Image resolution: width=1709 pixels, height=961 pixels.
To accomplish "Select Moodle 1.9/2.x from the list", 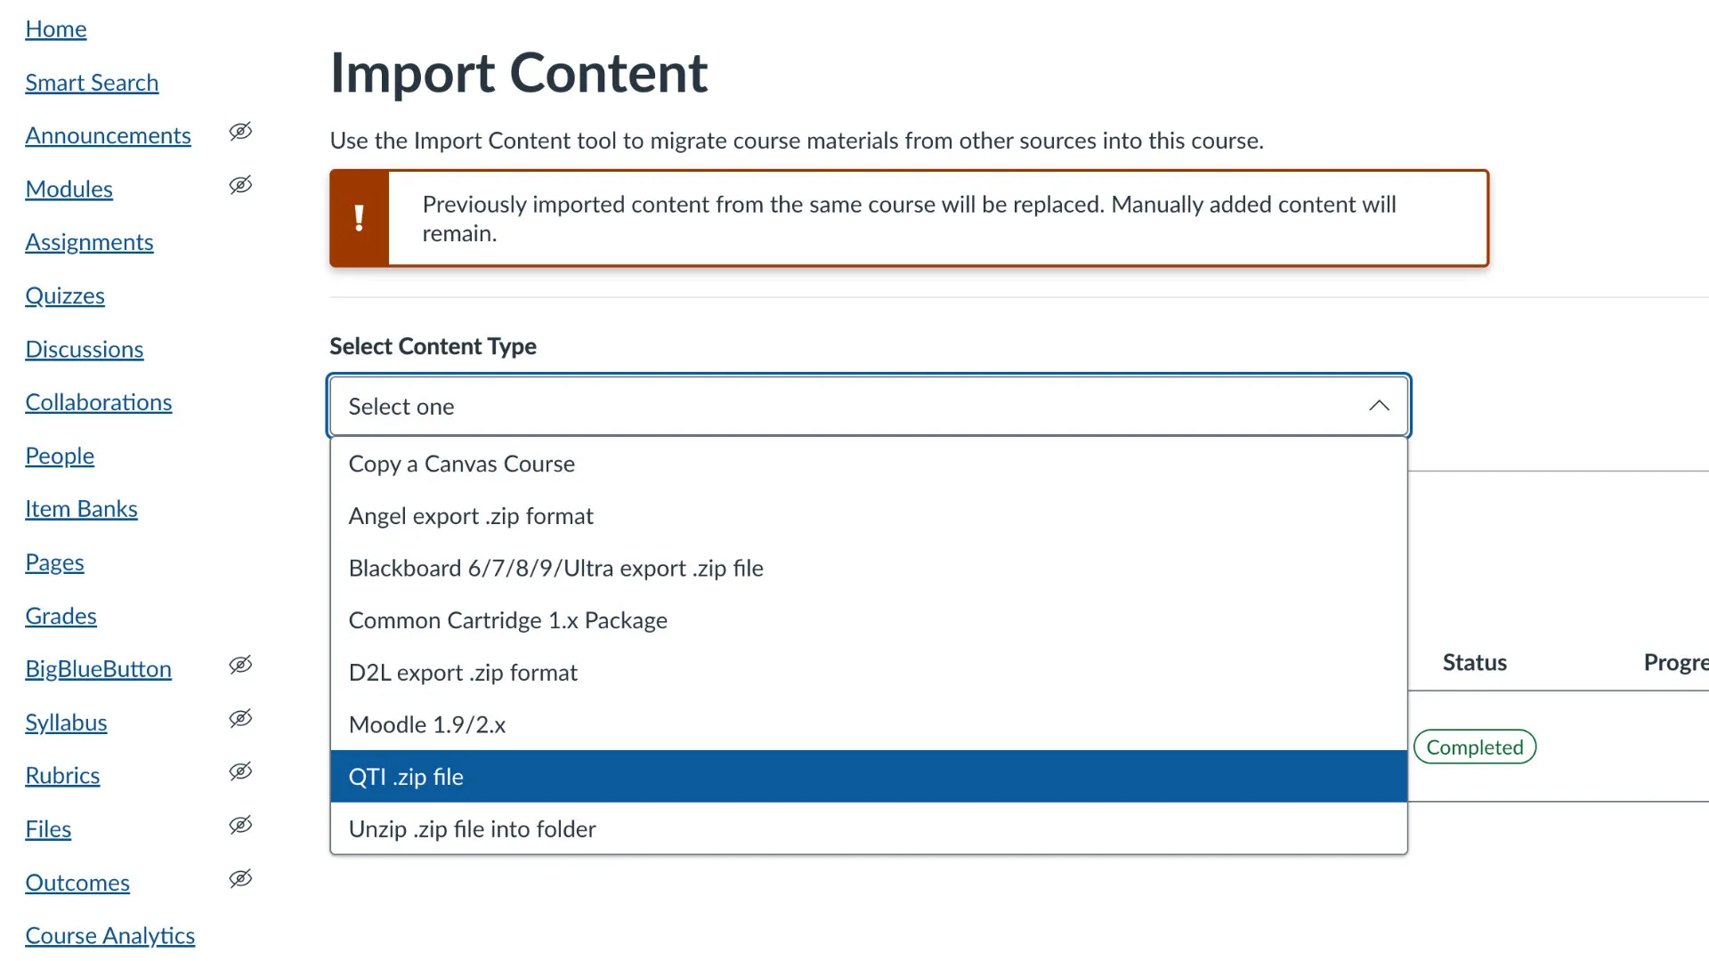I will click(427, 723).
